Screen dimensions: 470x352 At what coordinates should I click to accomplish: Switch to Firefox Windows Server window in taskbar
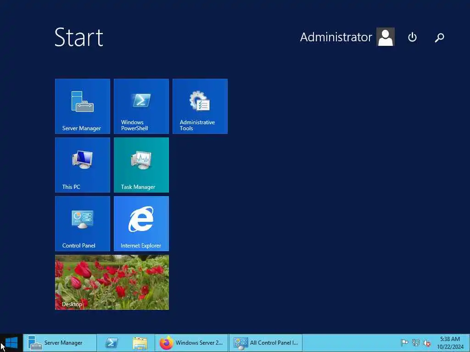tap(191, 343)
